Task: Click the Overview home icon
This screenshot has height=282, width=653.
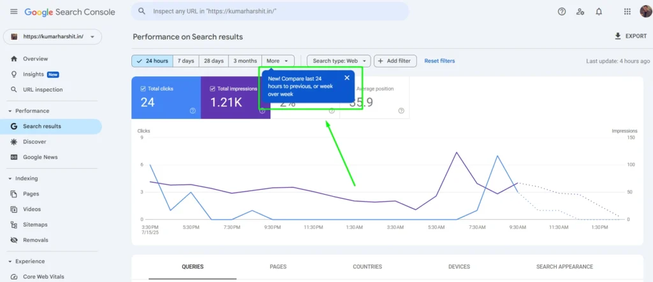Action: click(x=14, y=59)
